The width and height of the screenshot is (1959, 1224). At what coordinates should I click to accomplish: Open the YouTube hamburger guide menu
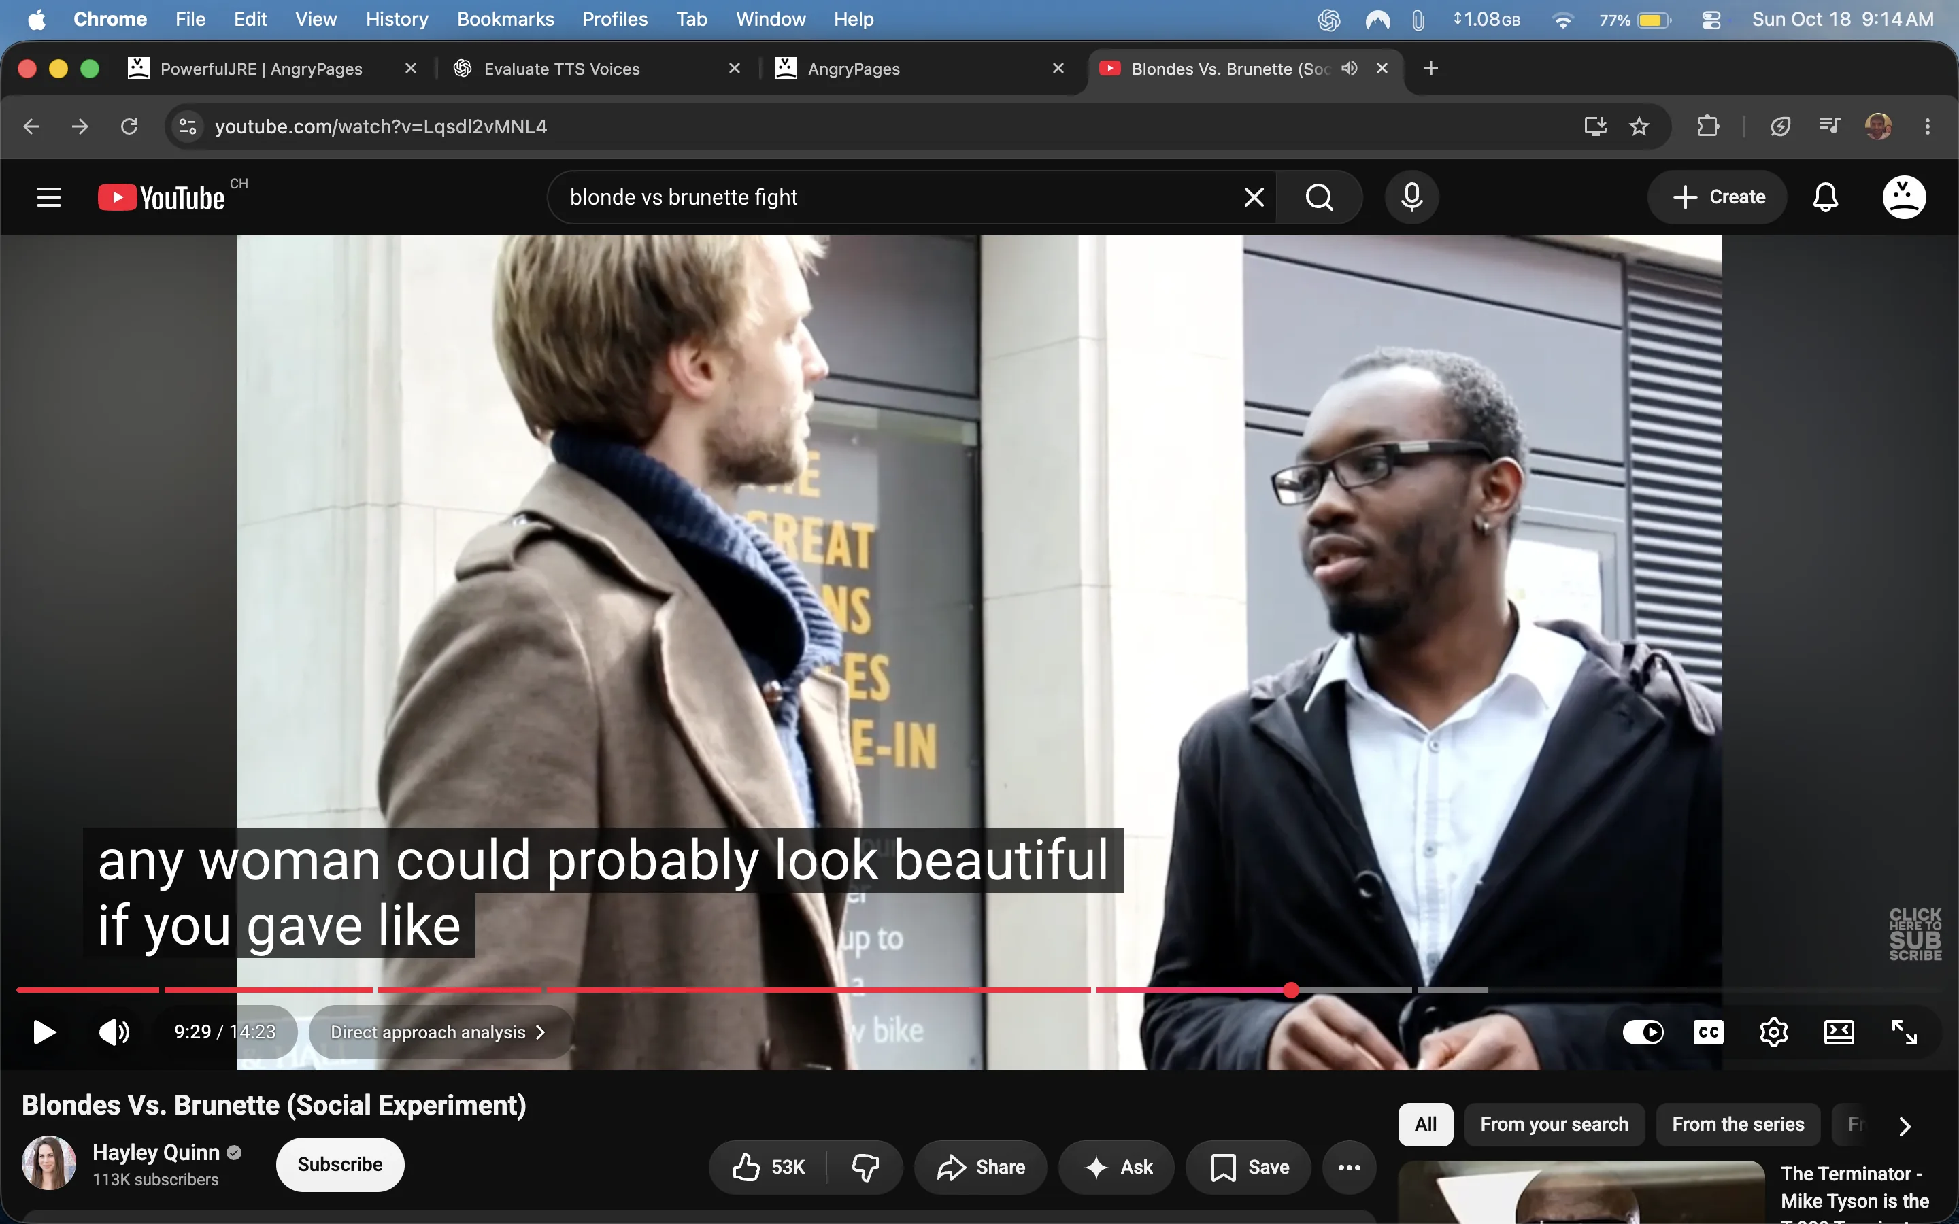pos(48,197)
